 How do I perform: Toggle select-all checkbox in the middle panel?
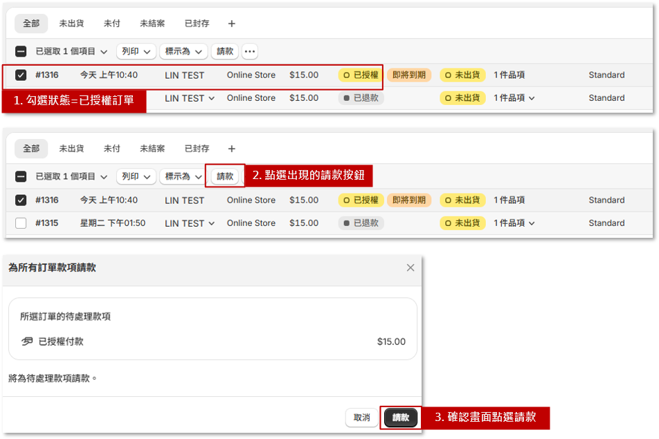click(21, 176)
